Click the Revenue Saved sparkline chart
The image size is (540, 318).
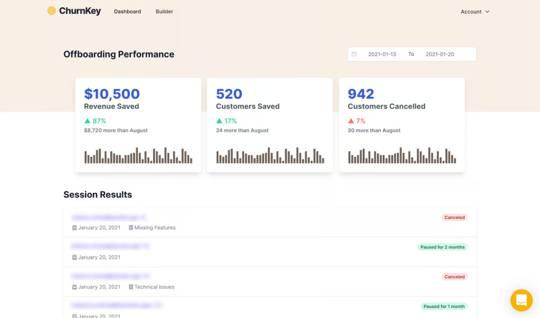[137, 156]
